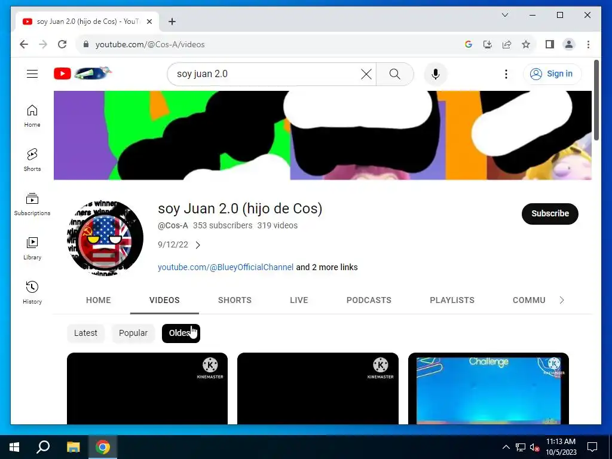This screenshot has height=459, width=612.
Task: Click in the YouTube search field
Action: click(x=265, y=74)
